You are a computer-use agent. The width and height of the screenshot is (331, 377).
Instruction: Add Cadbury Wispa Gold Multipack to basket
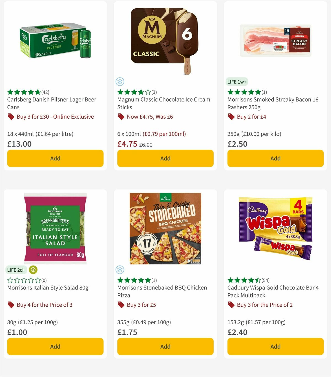point(275,346)
